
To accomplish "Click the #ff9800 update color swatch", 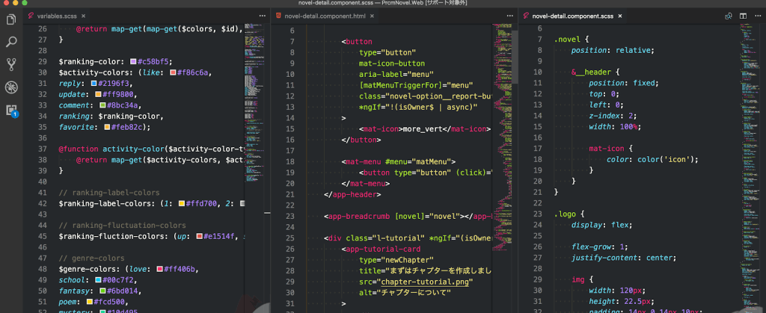I will [98, 95].
